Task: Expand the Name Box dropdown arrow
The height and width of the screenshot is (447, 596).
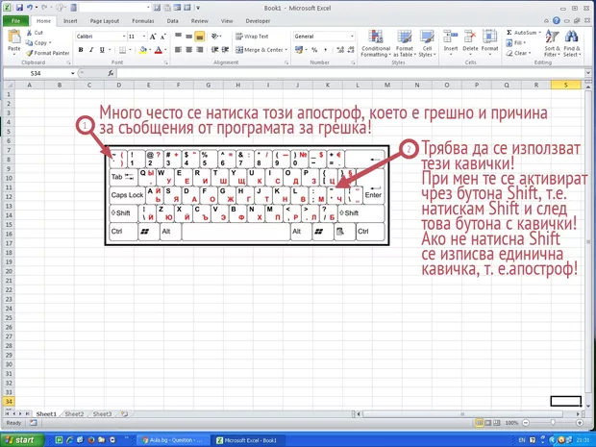Action: click(x=73, y=73)
